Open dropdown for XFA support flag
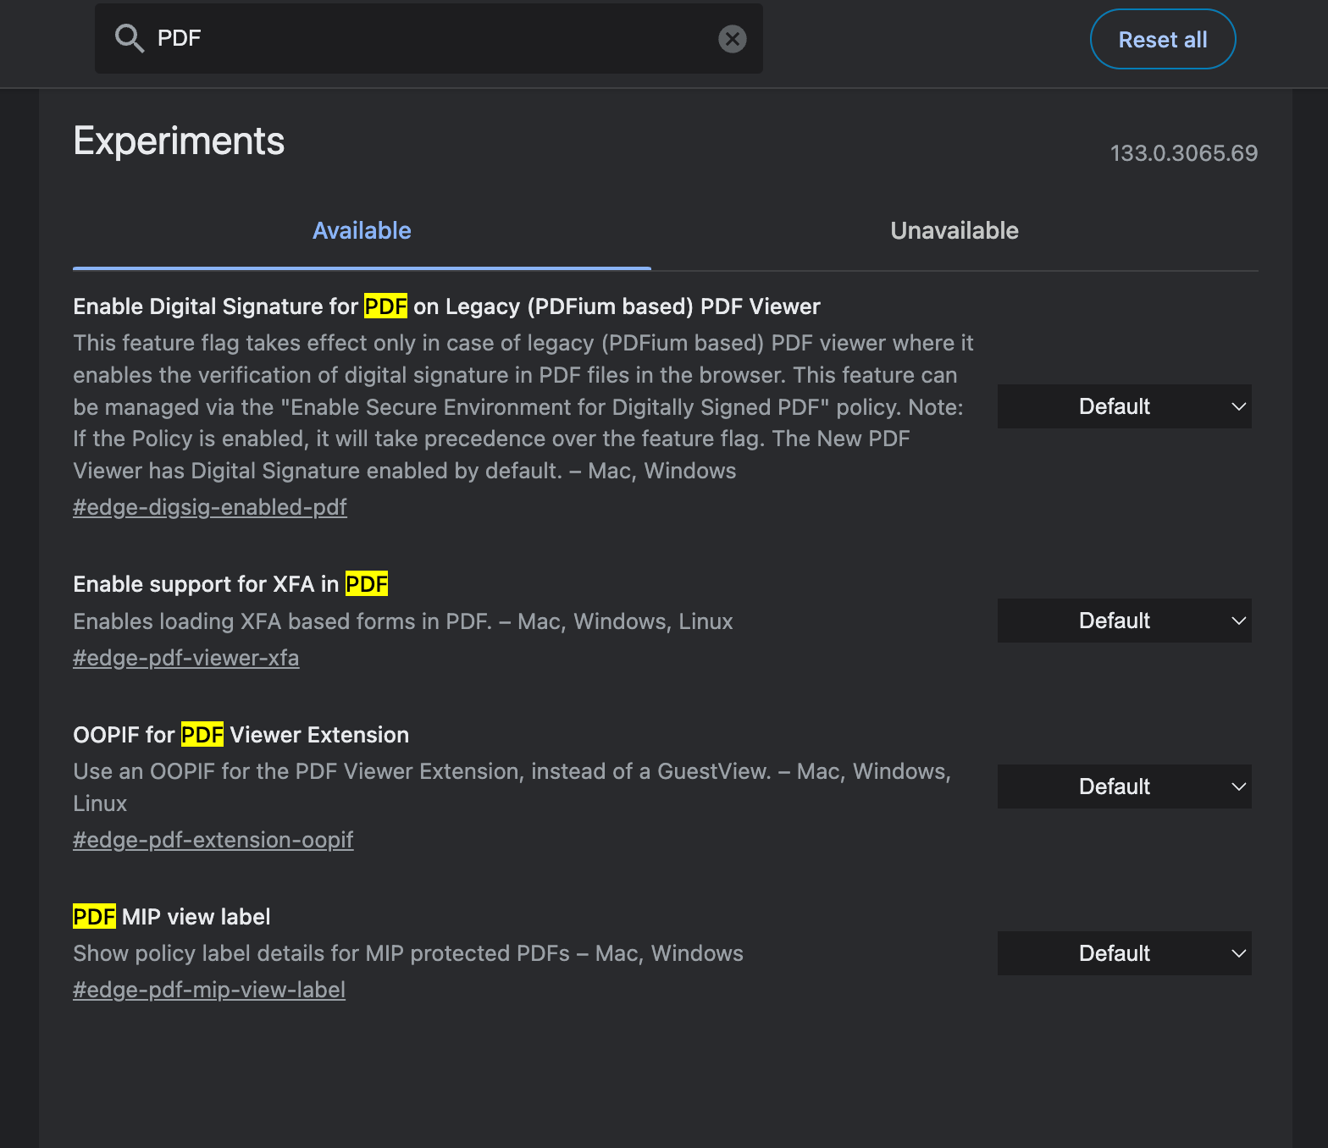The image size is (1328, 1148). click(x=1123, y=621)
